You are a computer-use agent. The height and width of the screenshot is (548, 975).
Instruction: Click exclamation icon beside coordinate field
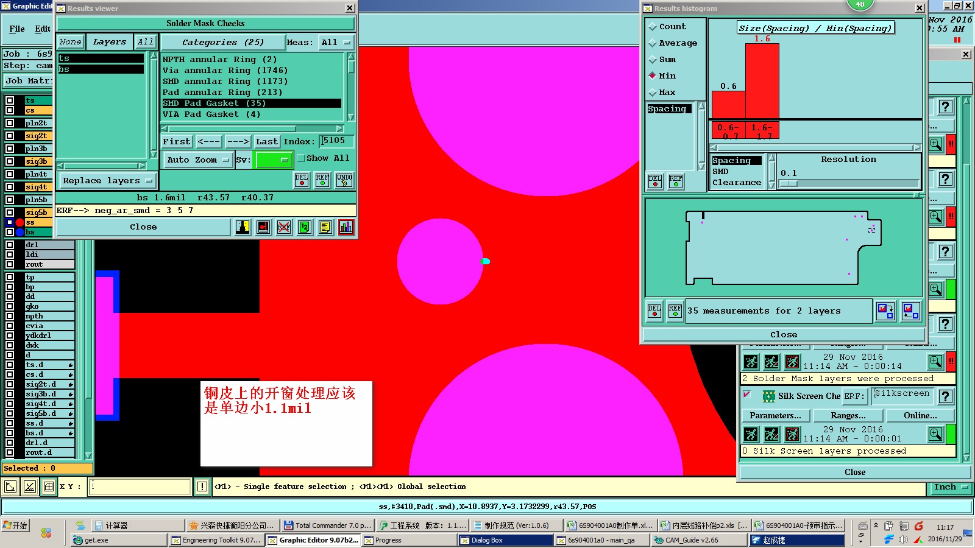tap(202, 487)
